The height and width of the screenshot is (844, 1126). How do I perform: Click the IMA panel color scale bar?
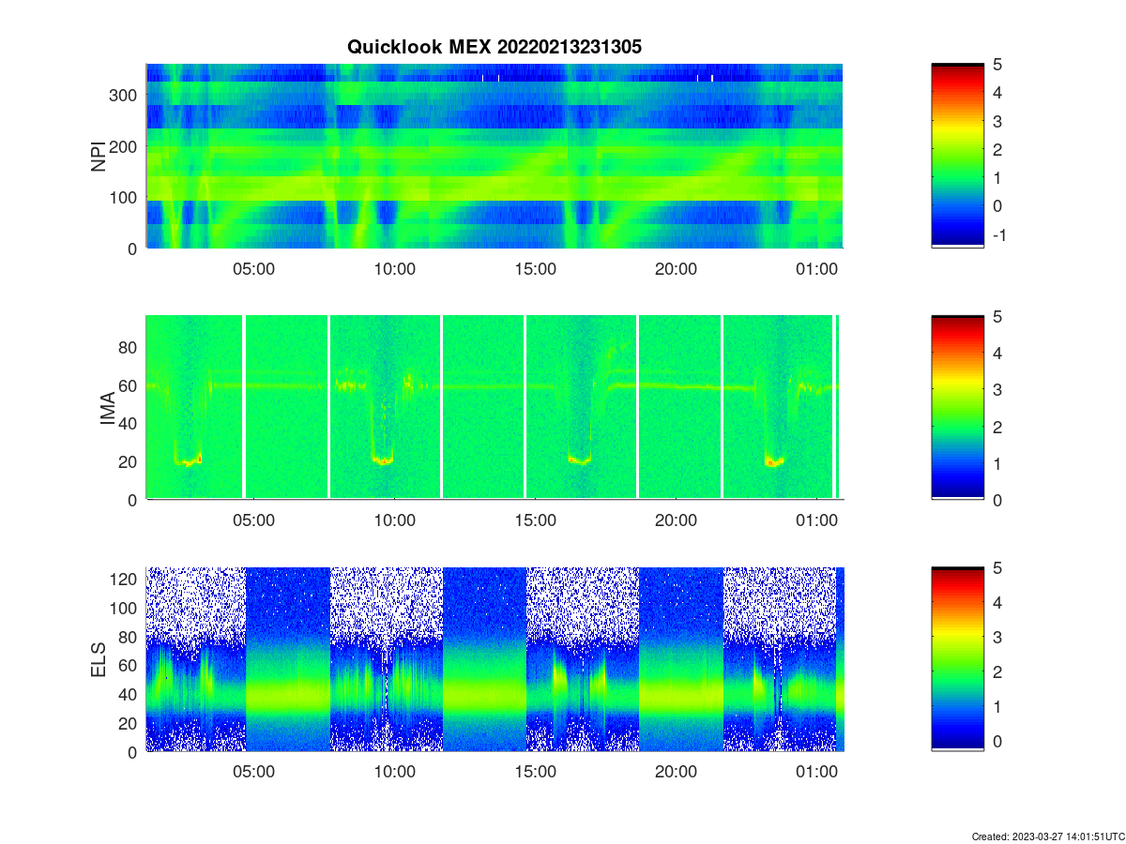957,407
